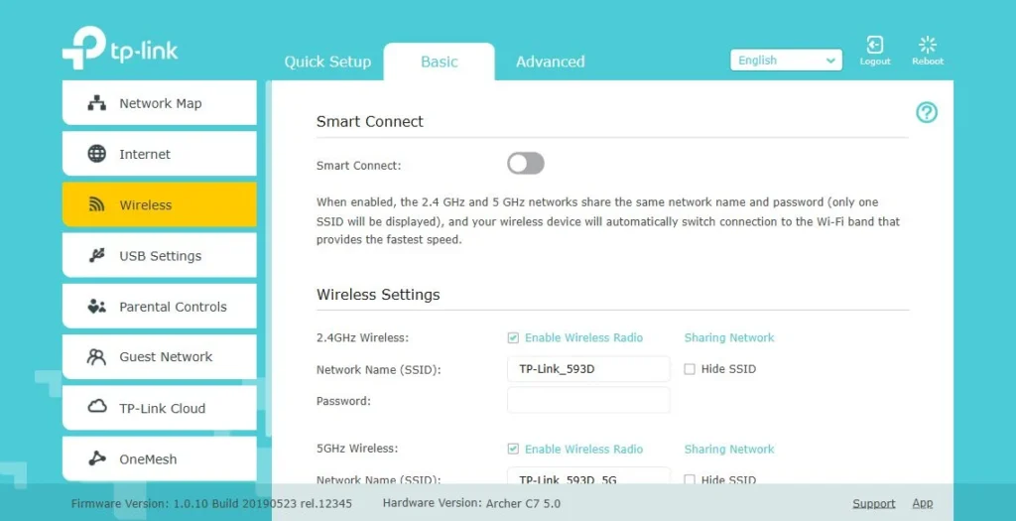The height and width of the screenshot is (521, 1016).
Task: Toggle the Smart Connect switch
Action: (526, 164)
